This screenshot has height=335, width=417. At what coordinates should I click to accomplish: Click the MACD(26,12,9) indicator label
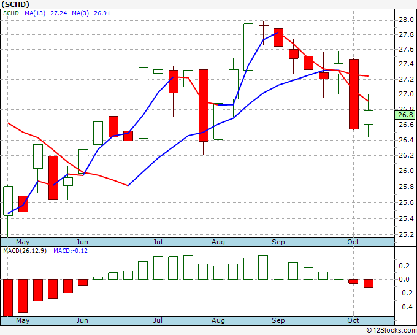click(x=25, y=251)
